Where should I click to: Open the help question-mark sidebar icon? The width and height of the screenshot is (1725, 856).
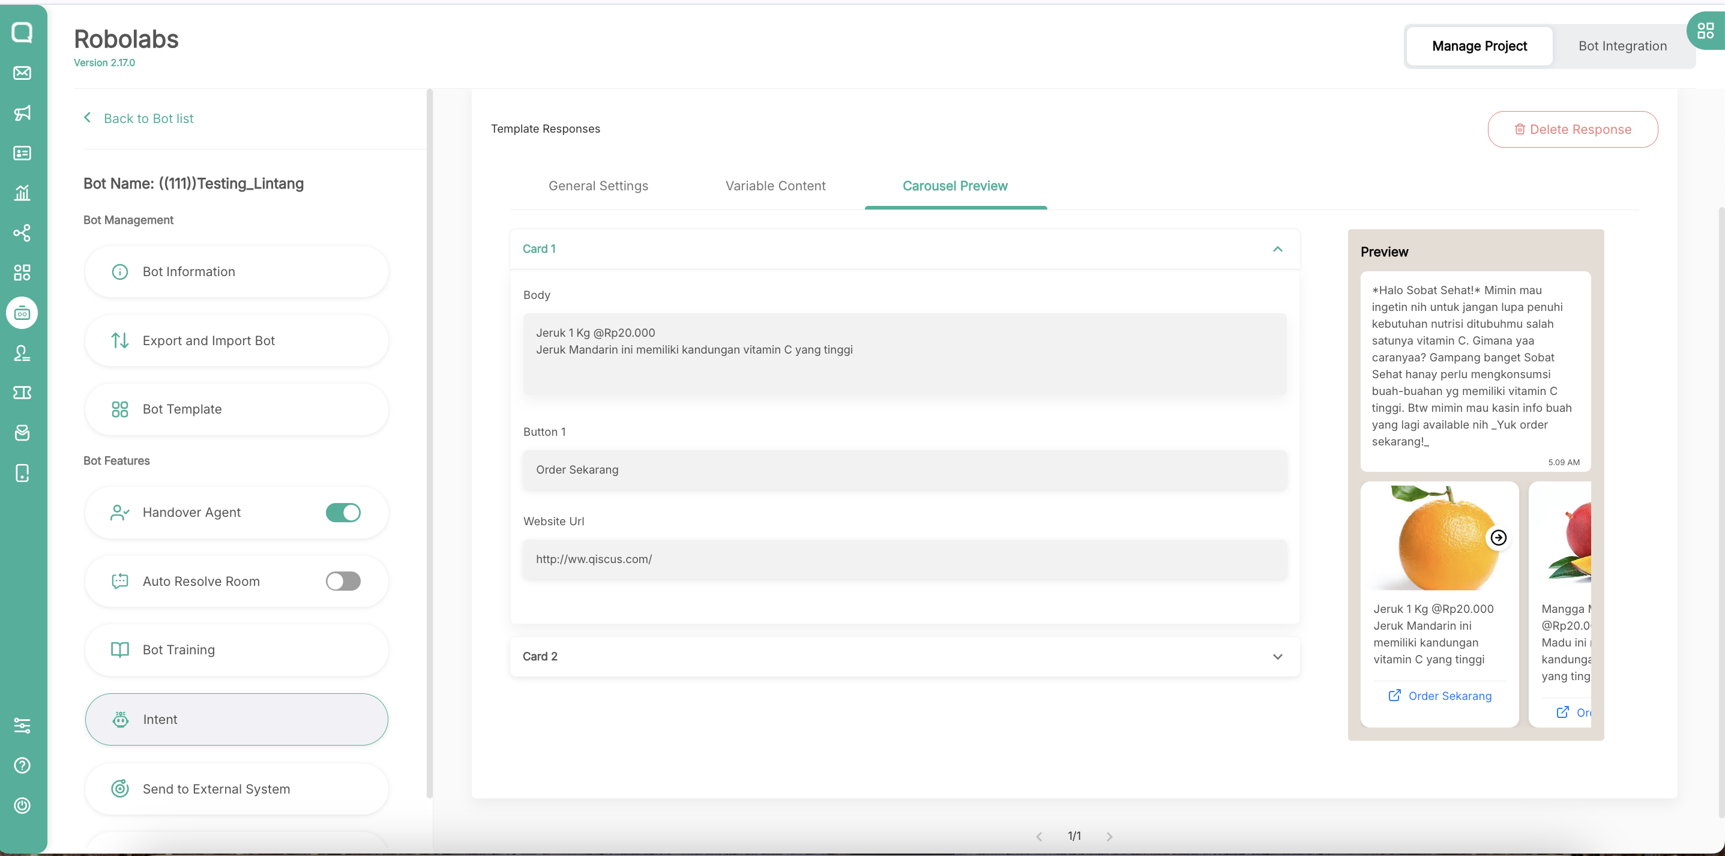click(22, 765)
